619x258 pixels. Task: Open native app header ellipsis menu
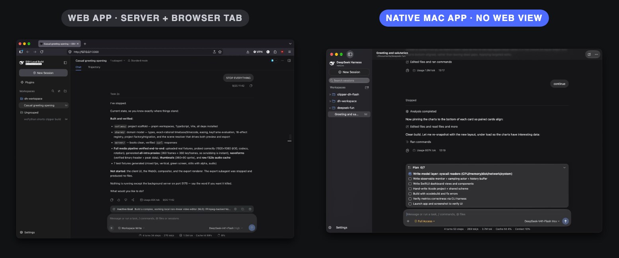point(596,54)
